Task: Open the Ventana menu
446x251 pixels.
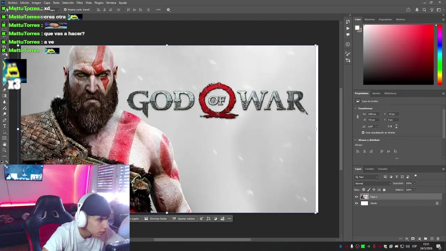Action: 111,3
